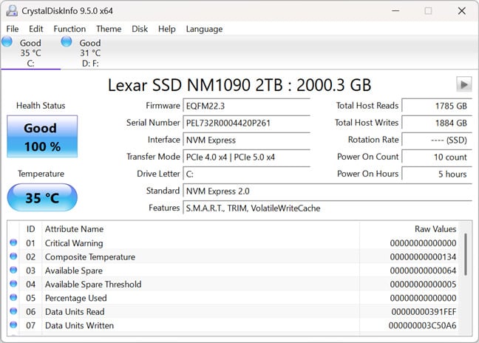Click the CrystalDiskInfo app icon in title bar
The height and width of the screenshot is (343, 479).
click(x=13, y=10)
